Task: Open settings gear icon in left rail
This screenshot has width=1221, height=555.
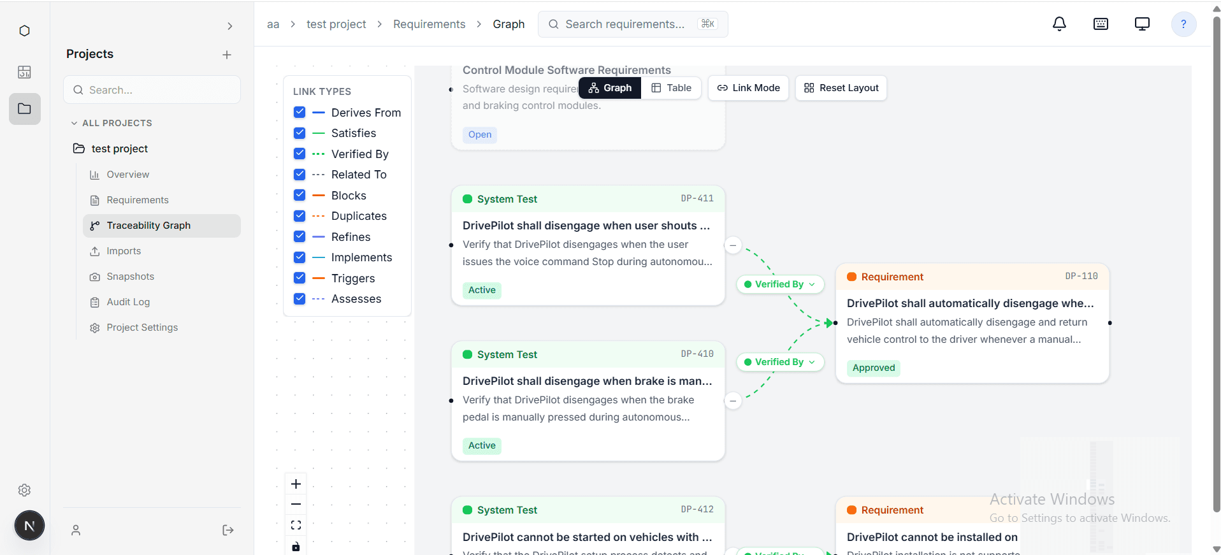Action: pos(24,490)
